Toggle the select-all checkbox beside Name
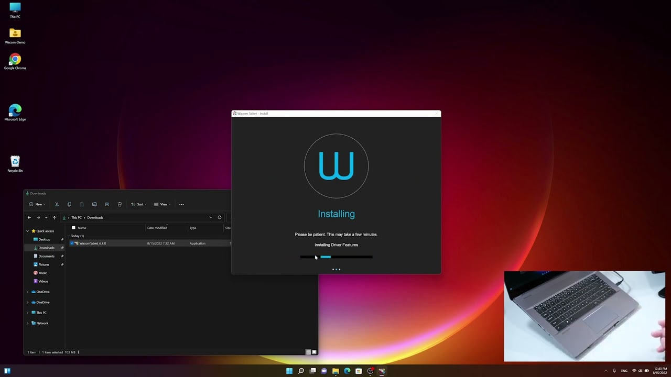 tap(73, 228)
